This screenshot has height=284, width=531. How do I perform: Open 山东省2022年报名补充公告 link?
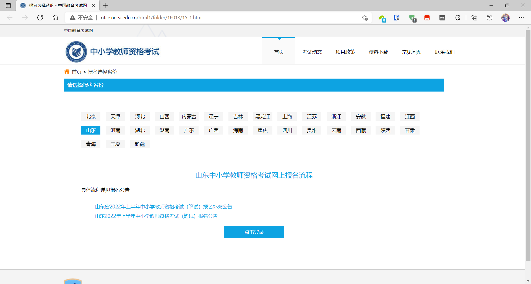163,207
